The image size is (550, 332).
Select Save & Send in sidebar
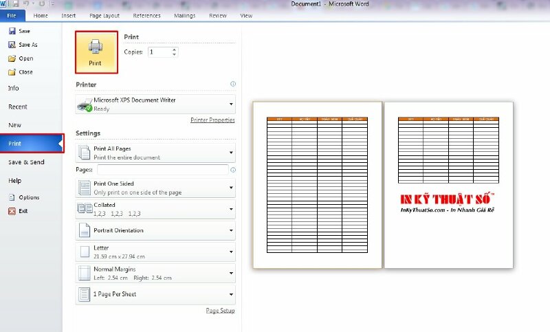click(26, 162)
